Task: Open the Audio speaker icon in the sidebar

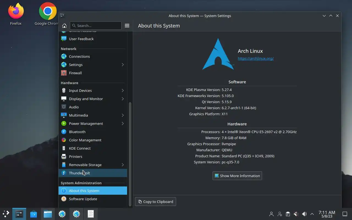Action: pos(64,107)
